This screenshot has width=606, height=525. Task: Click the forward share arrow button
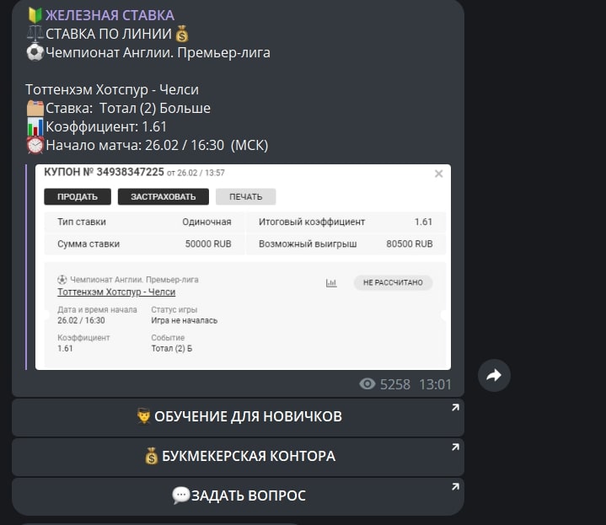pyautogui.click(x=494, y=375)
